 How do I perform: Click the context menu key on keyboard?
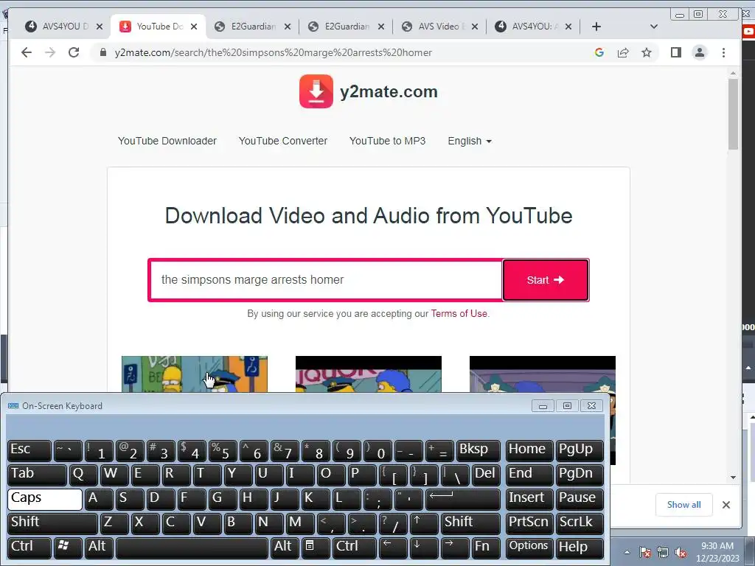point(316,548)
